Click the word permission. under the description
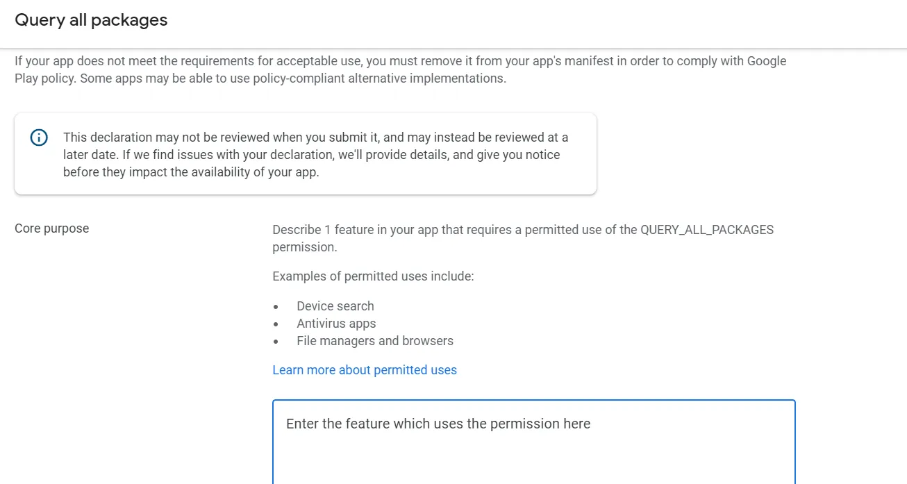Viewport: 907px width, 484px height. (x=304, y=247)
